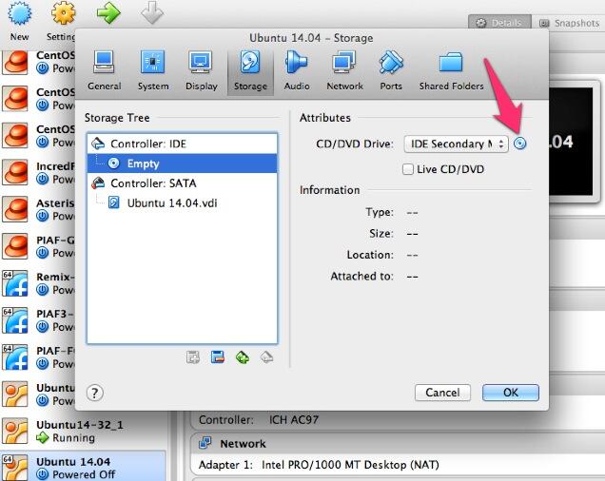Open the help question mark button
Viewport: 605px width, 481px height.
pos(94,393)
